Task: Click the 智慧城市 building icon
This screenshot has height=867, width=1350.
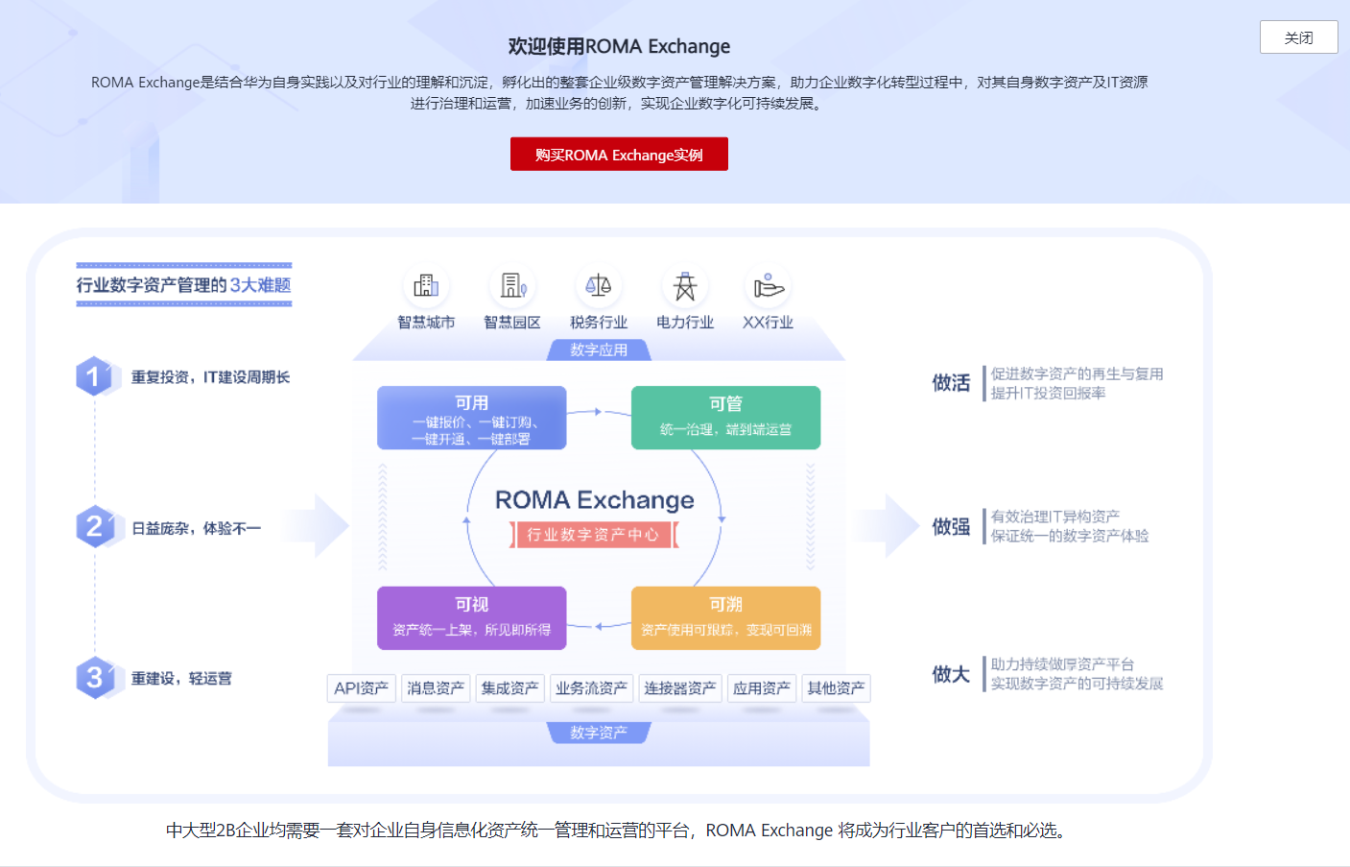Action: 426,285
